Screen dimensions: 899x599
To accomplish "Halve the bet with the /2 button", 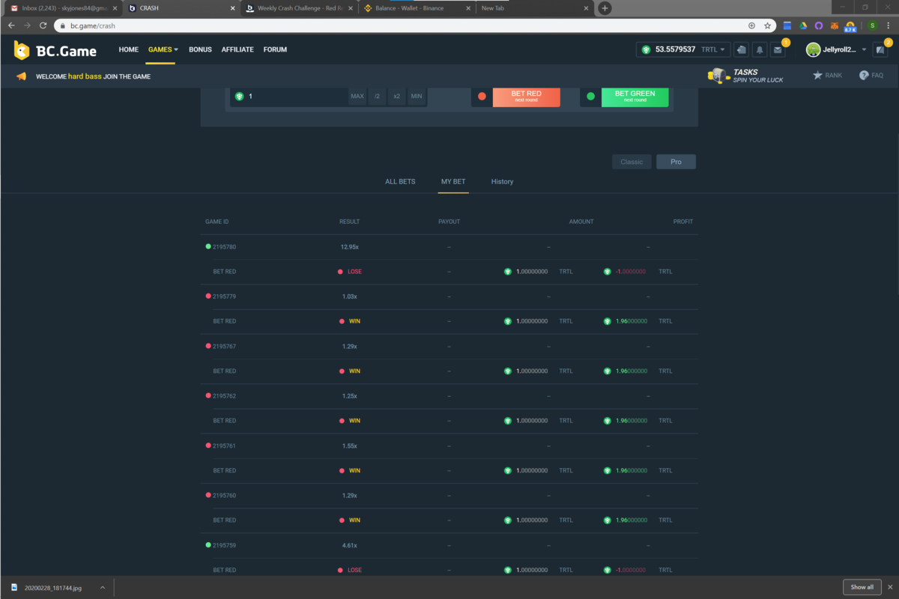I will (377, 97).
